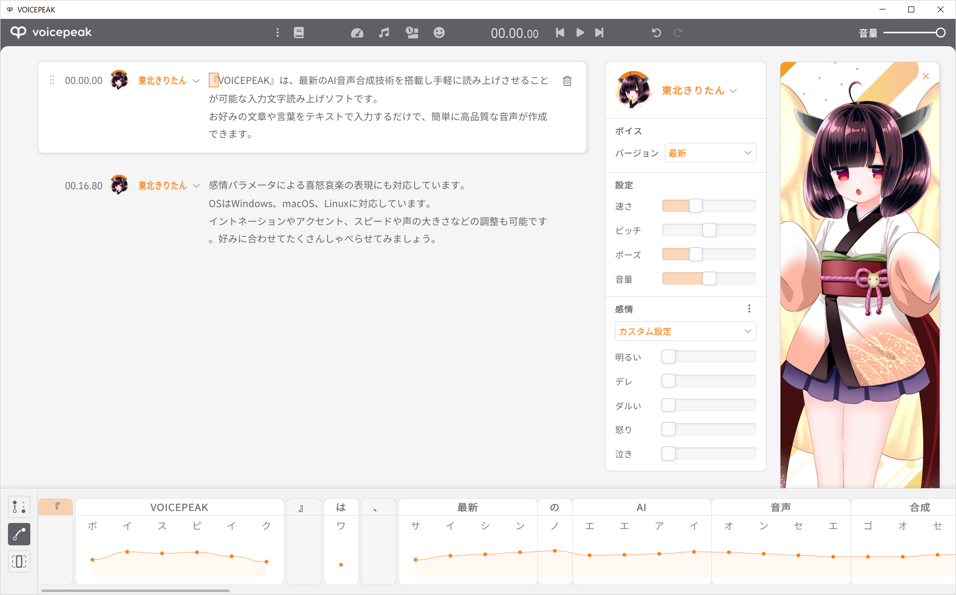Select the pitch curve editing mode icon
Screen dimensions: 956x595
[x=19, y=534]
